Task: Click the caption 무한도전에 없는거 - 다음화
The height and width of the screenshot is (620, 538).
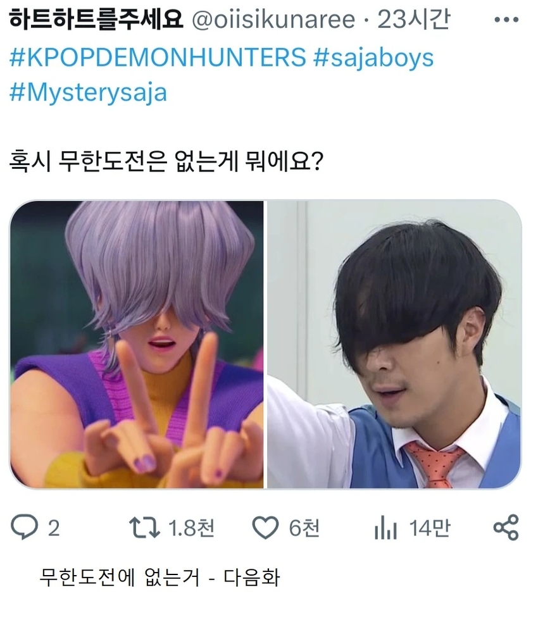Action: tap(160, 577)
